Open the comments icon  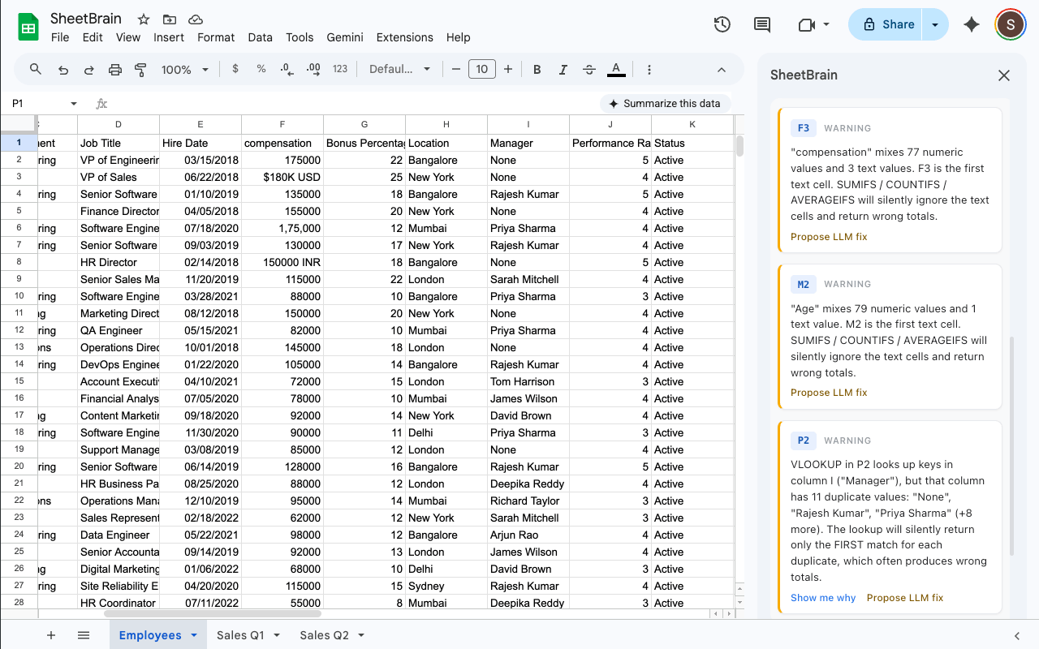click(762, 24)
